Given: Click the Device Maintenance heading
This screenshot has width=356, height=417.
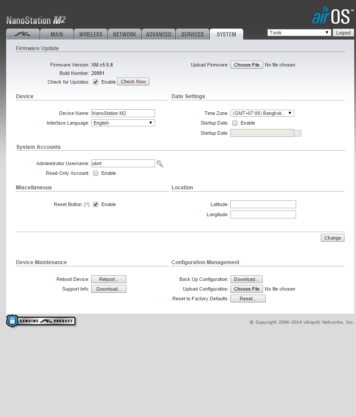Looking at the screenshot, I should (41, 262).
